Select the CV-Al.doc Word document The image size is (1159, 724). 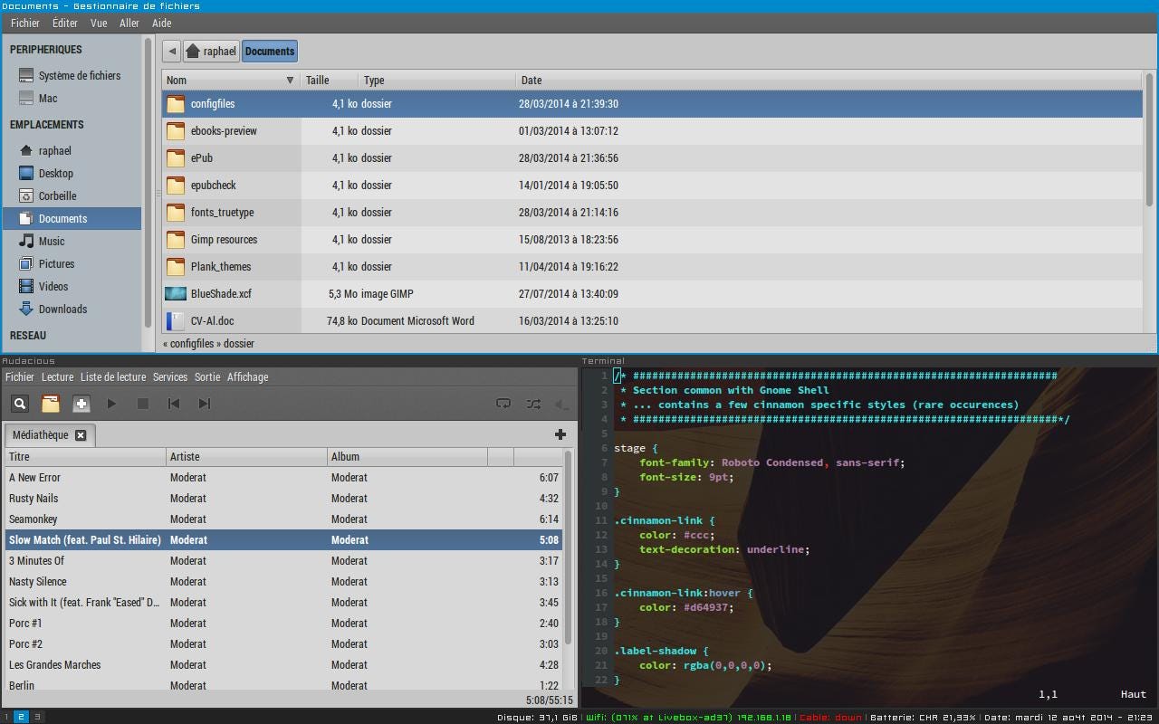point(653,321)
